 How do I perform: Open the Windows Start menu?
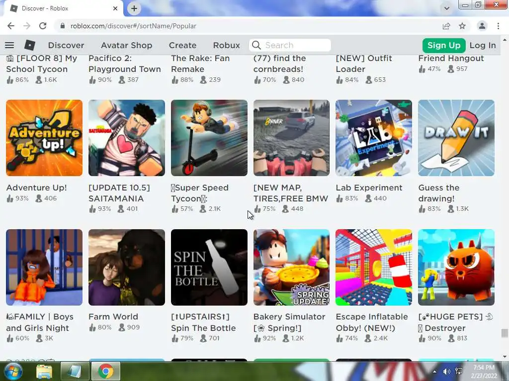tap(13, 371)
